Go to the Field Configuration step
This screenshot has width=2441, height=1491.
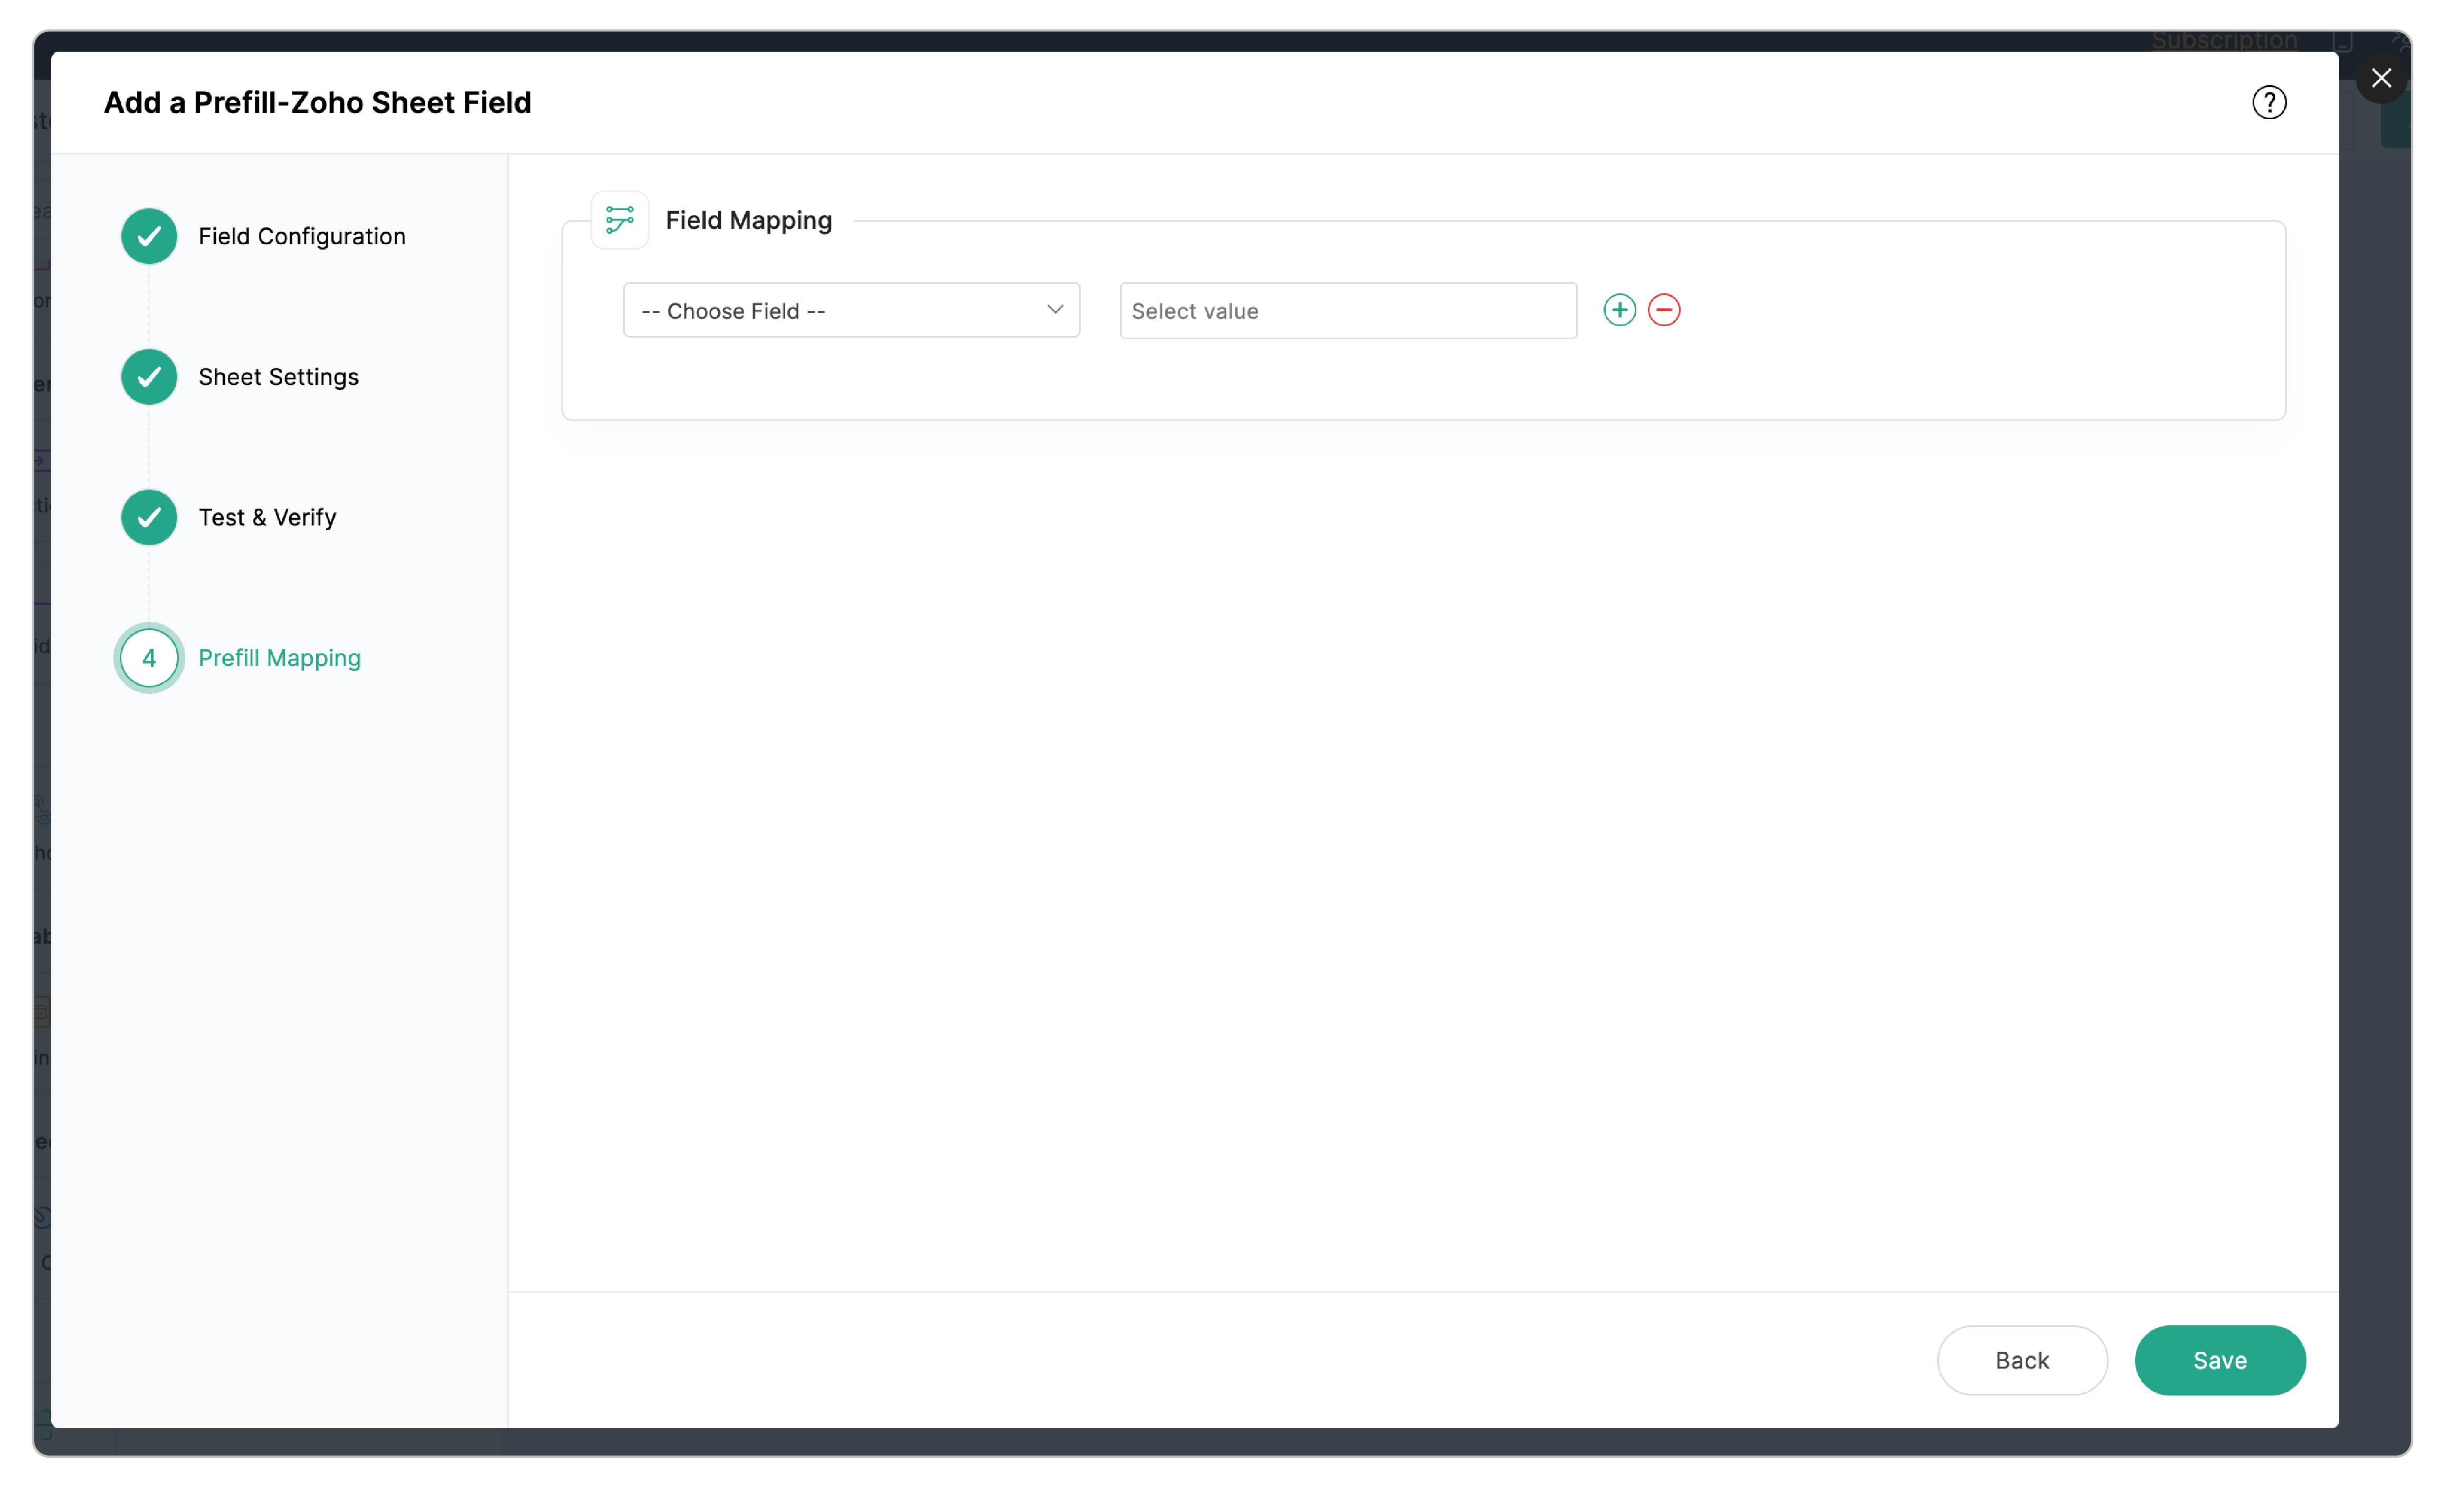[302, 237]
